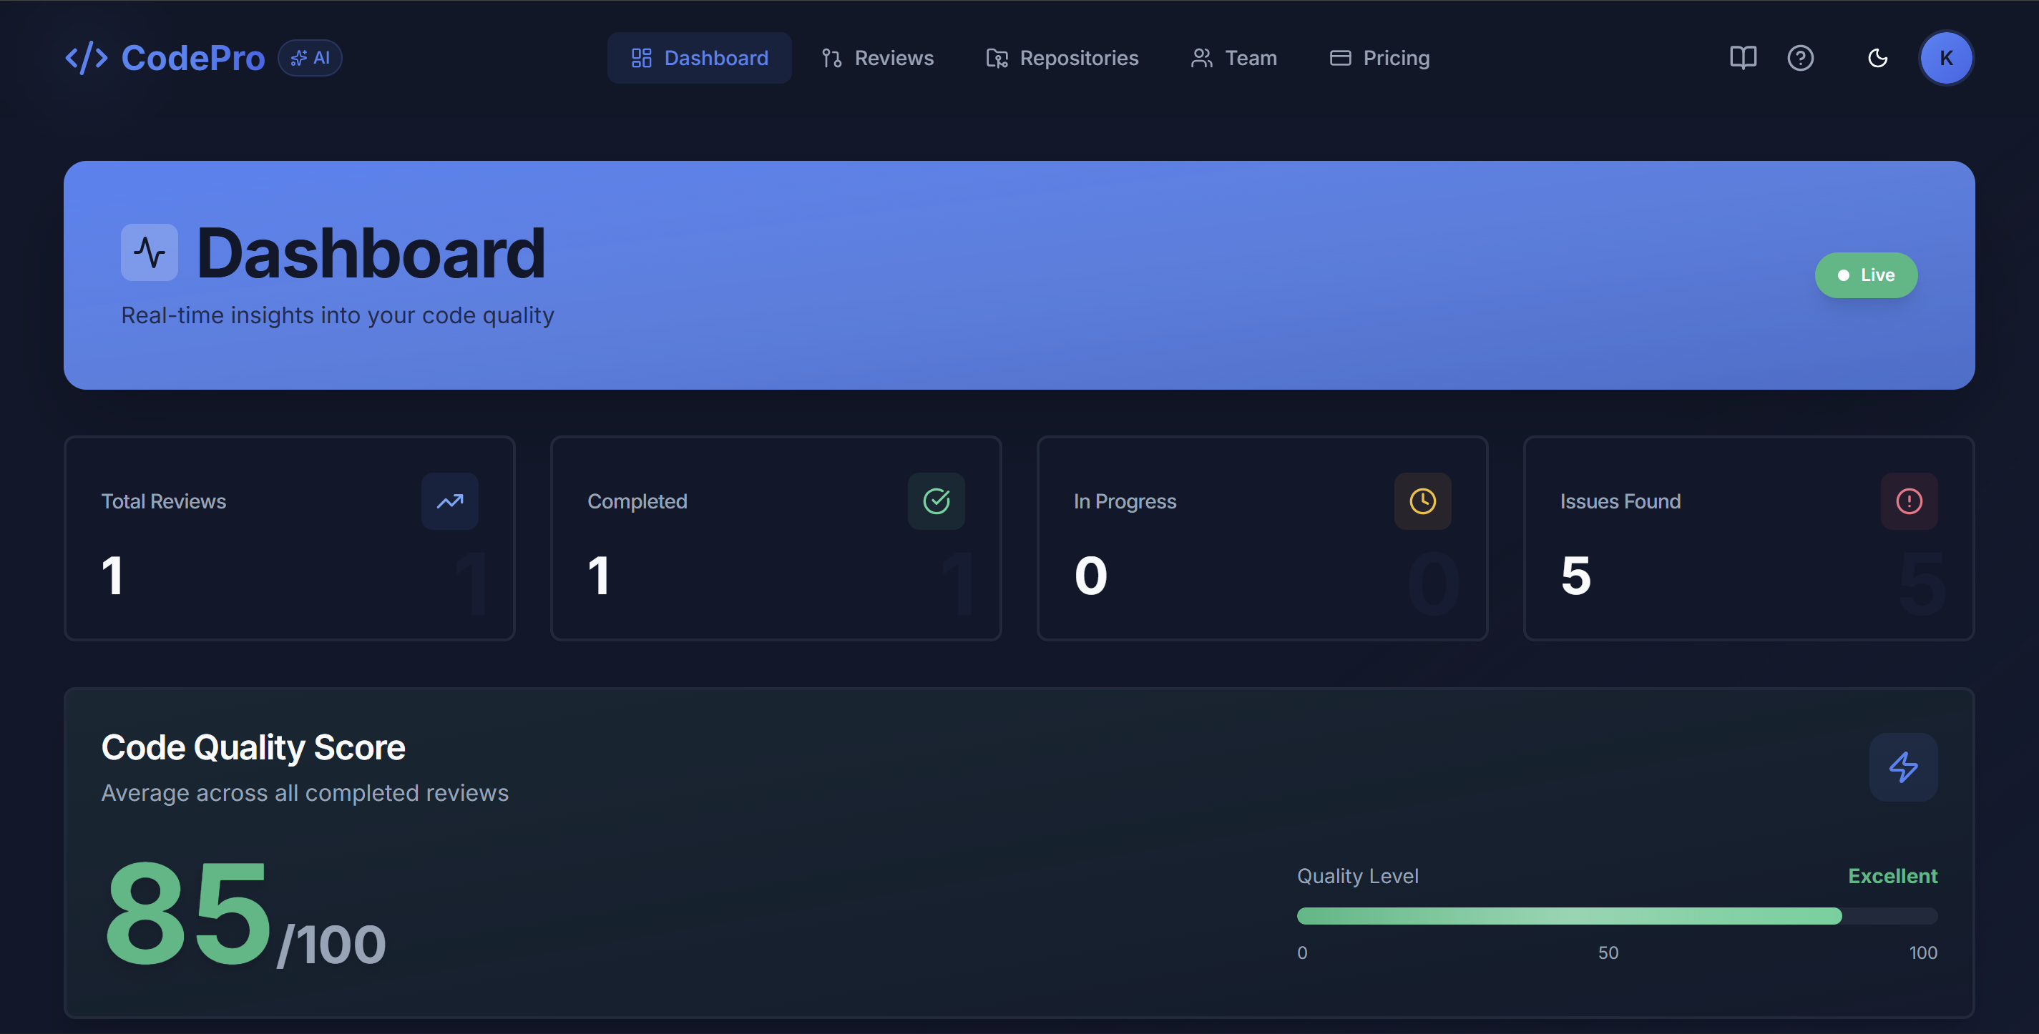Click the 85 quality score number
Image resolution: width=2039 pixels, height=1034 pixels.
tap(188, 915)
